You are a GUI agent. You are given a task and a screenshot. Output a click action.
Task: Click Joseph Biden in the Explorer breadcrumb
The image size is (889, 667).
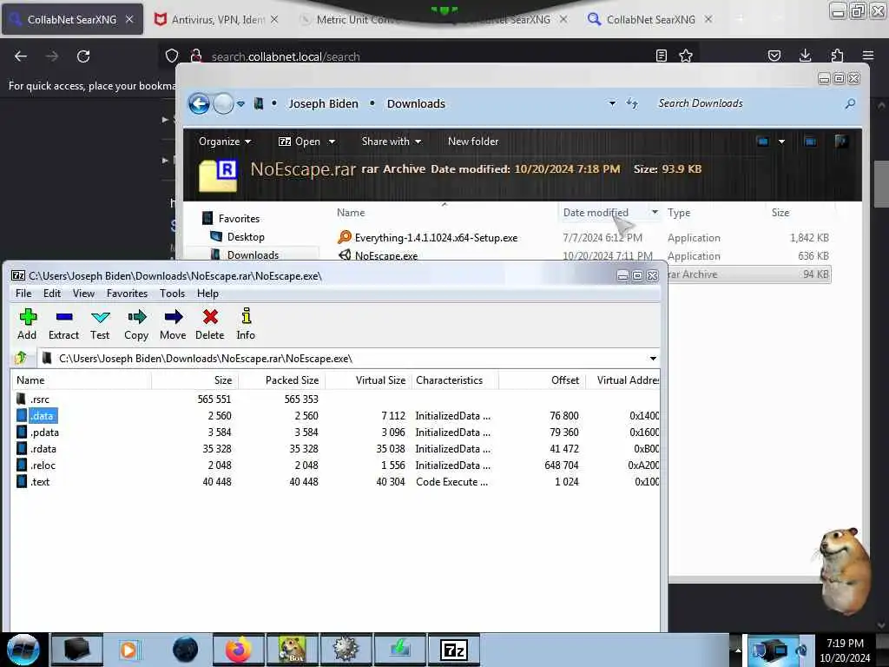(x=323, y=104)
